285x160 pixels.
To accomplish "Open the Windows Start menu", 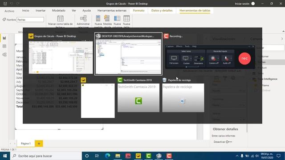I will coord(5,156).
